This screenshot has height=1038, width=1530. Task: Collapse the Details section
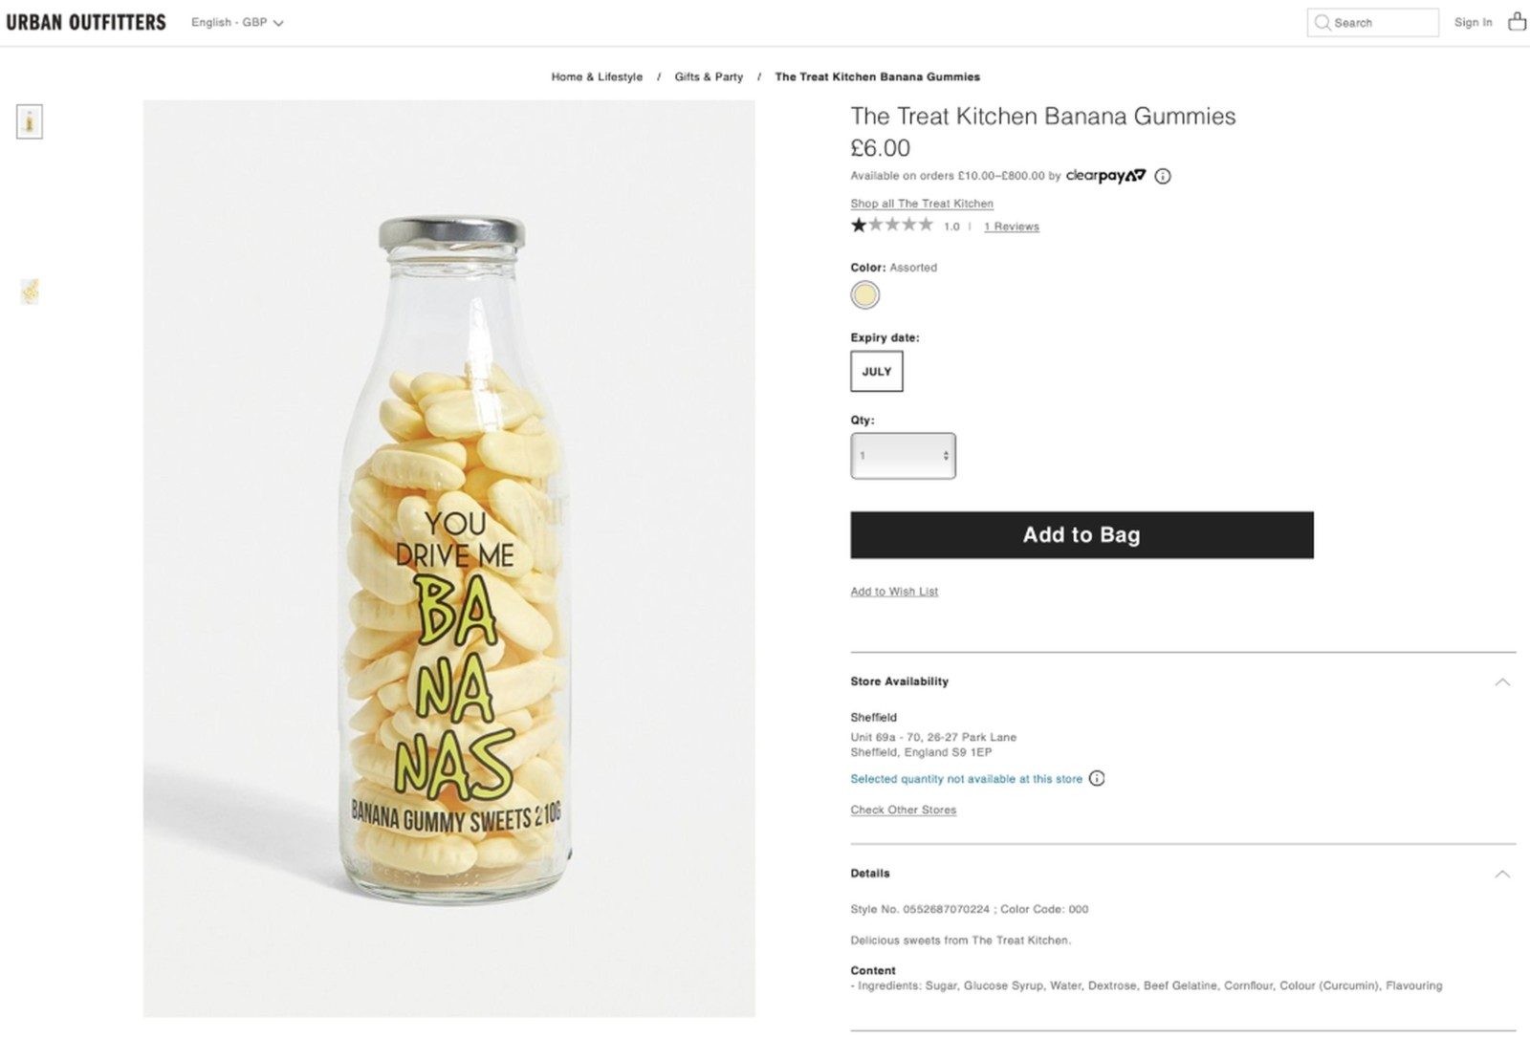1502,874
